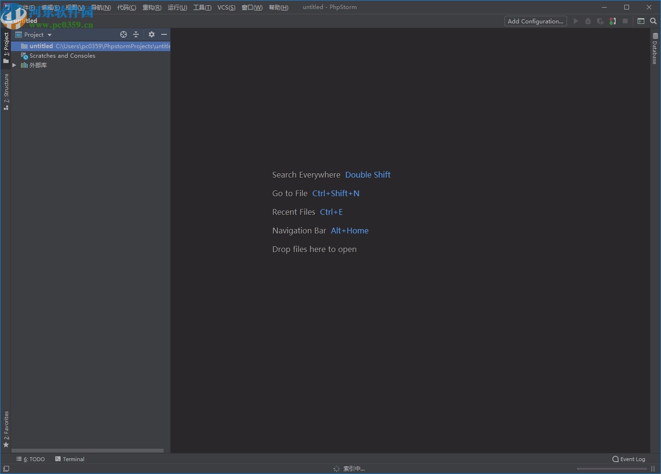Toggle the TODO tool window
This screenshot has width=661, height=474.
point(31,459)
